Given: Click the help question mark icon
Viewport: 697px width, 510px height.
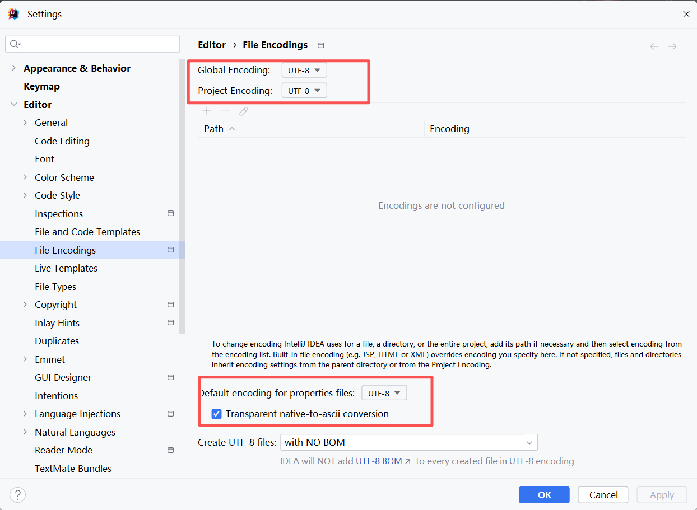Looking at the screenshot, I should [x=18, y=495].
